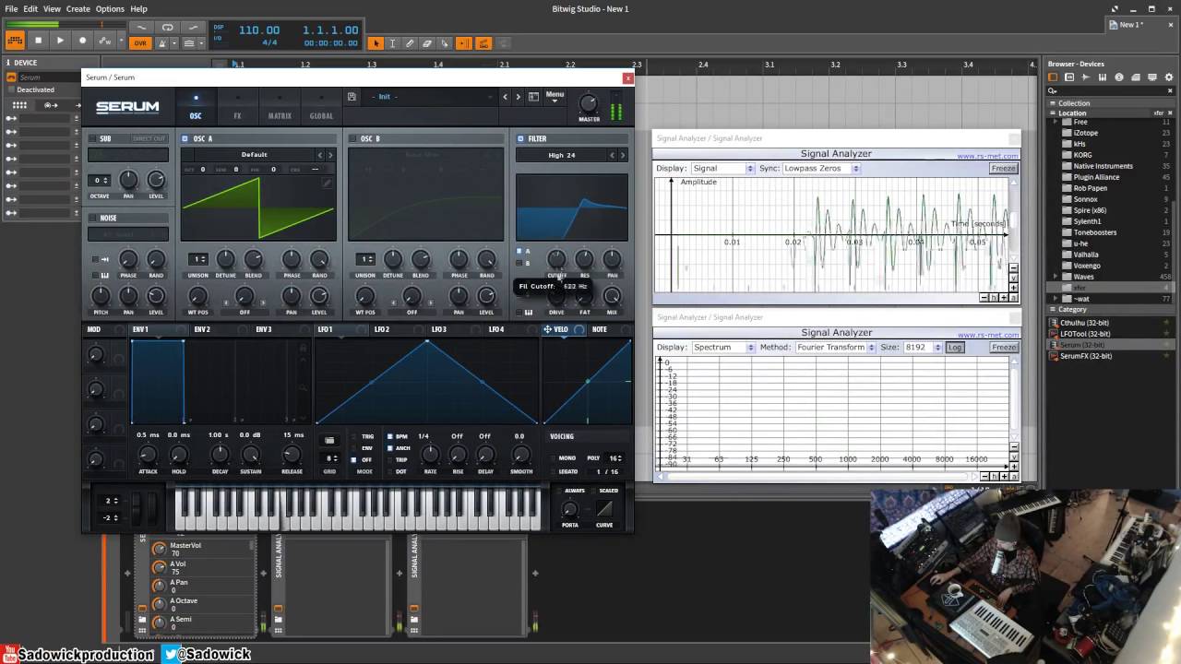1181x664 pixels.
Task: Open the Serum Menu dropdown
Action: (x=555, y=96)
